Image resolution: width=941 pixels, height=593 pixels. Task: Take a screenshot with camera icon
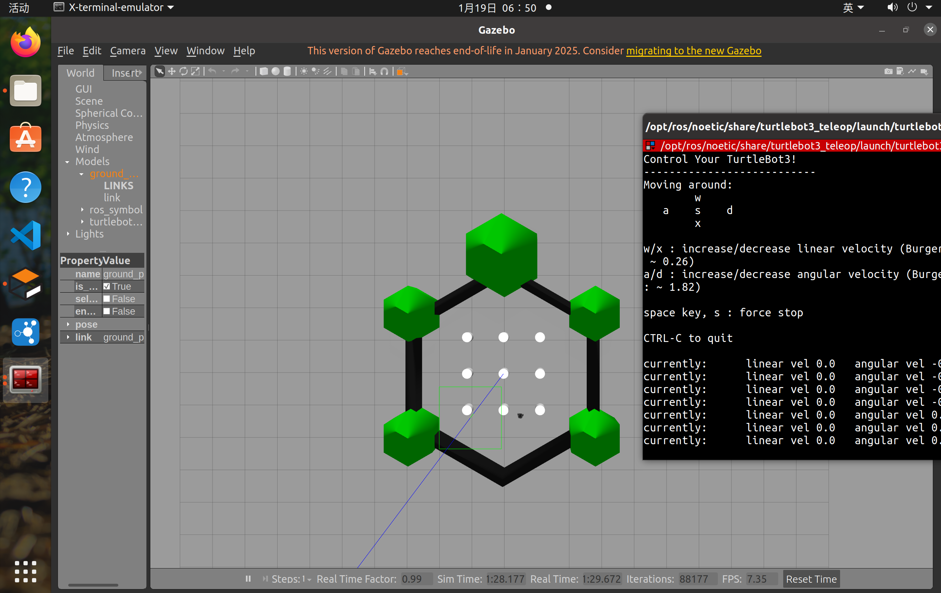(888, 71)
